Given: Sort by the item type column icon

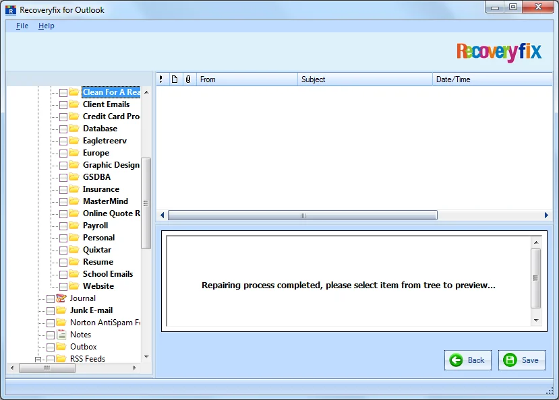Looking at the screenshot, I should 175,79.
